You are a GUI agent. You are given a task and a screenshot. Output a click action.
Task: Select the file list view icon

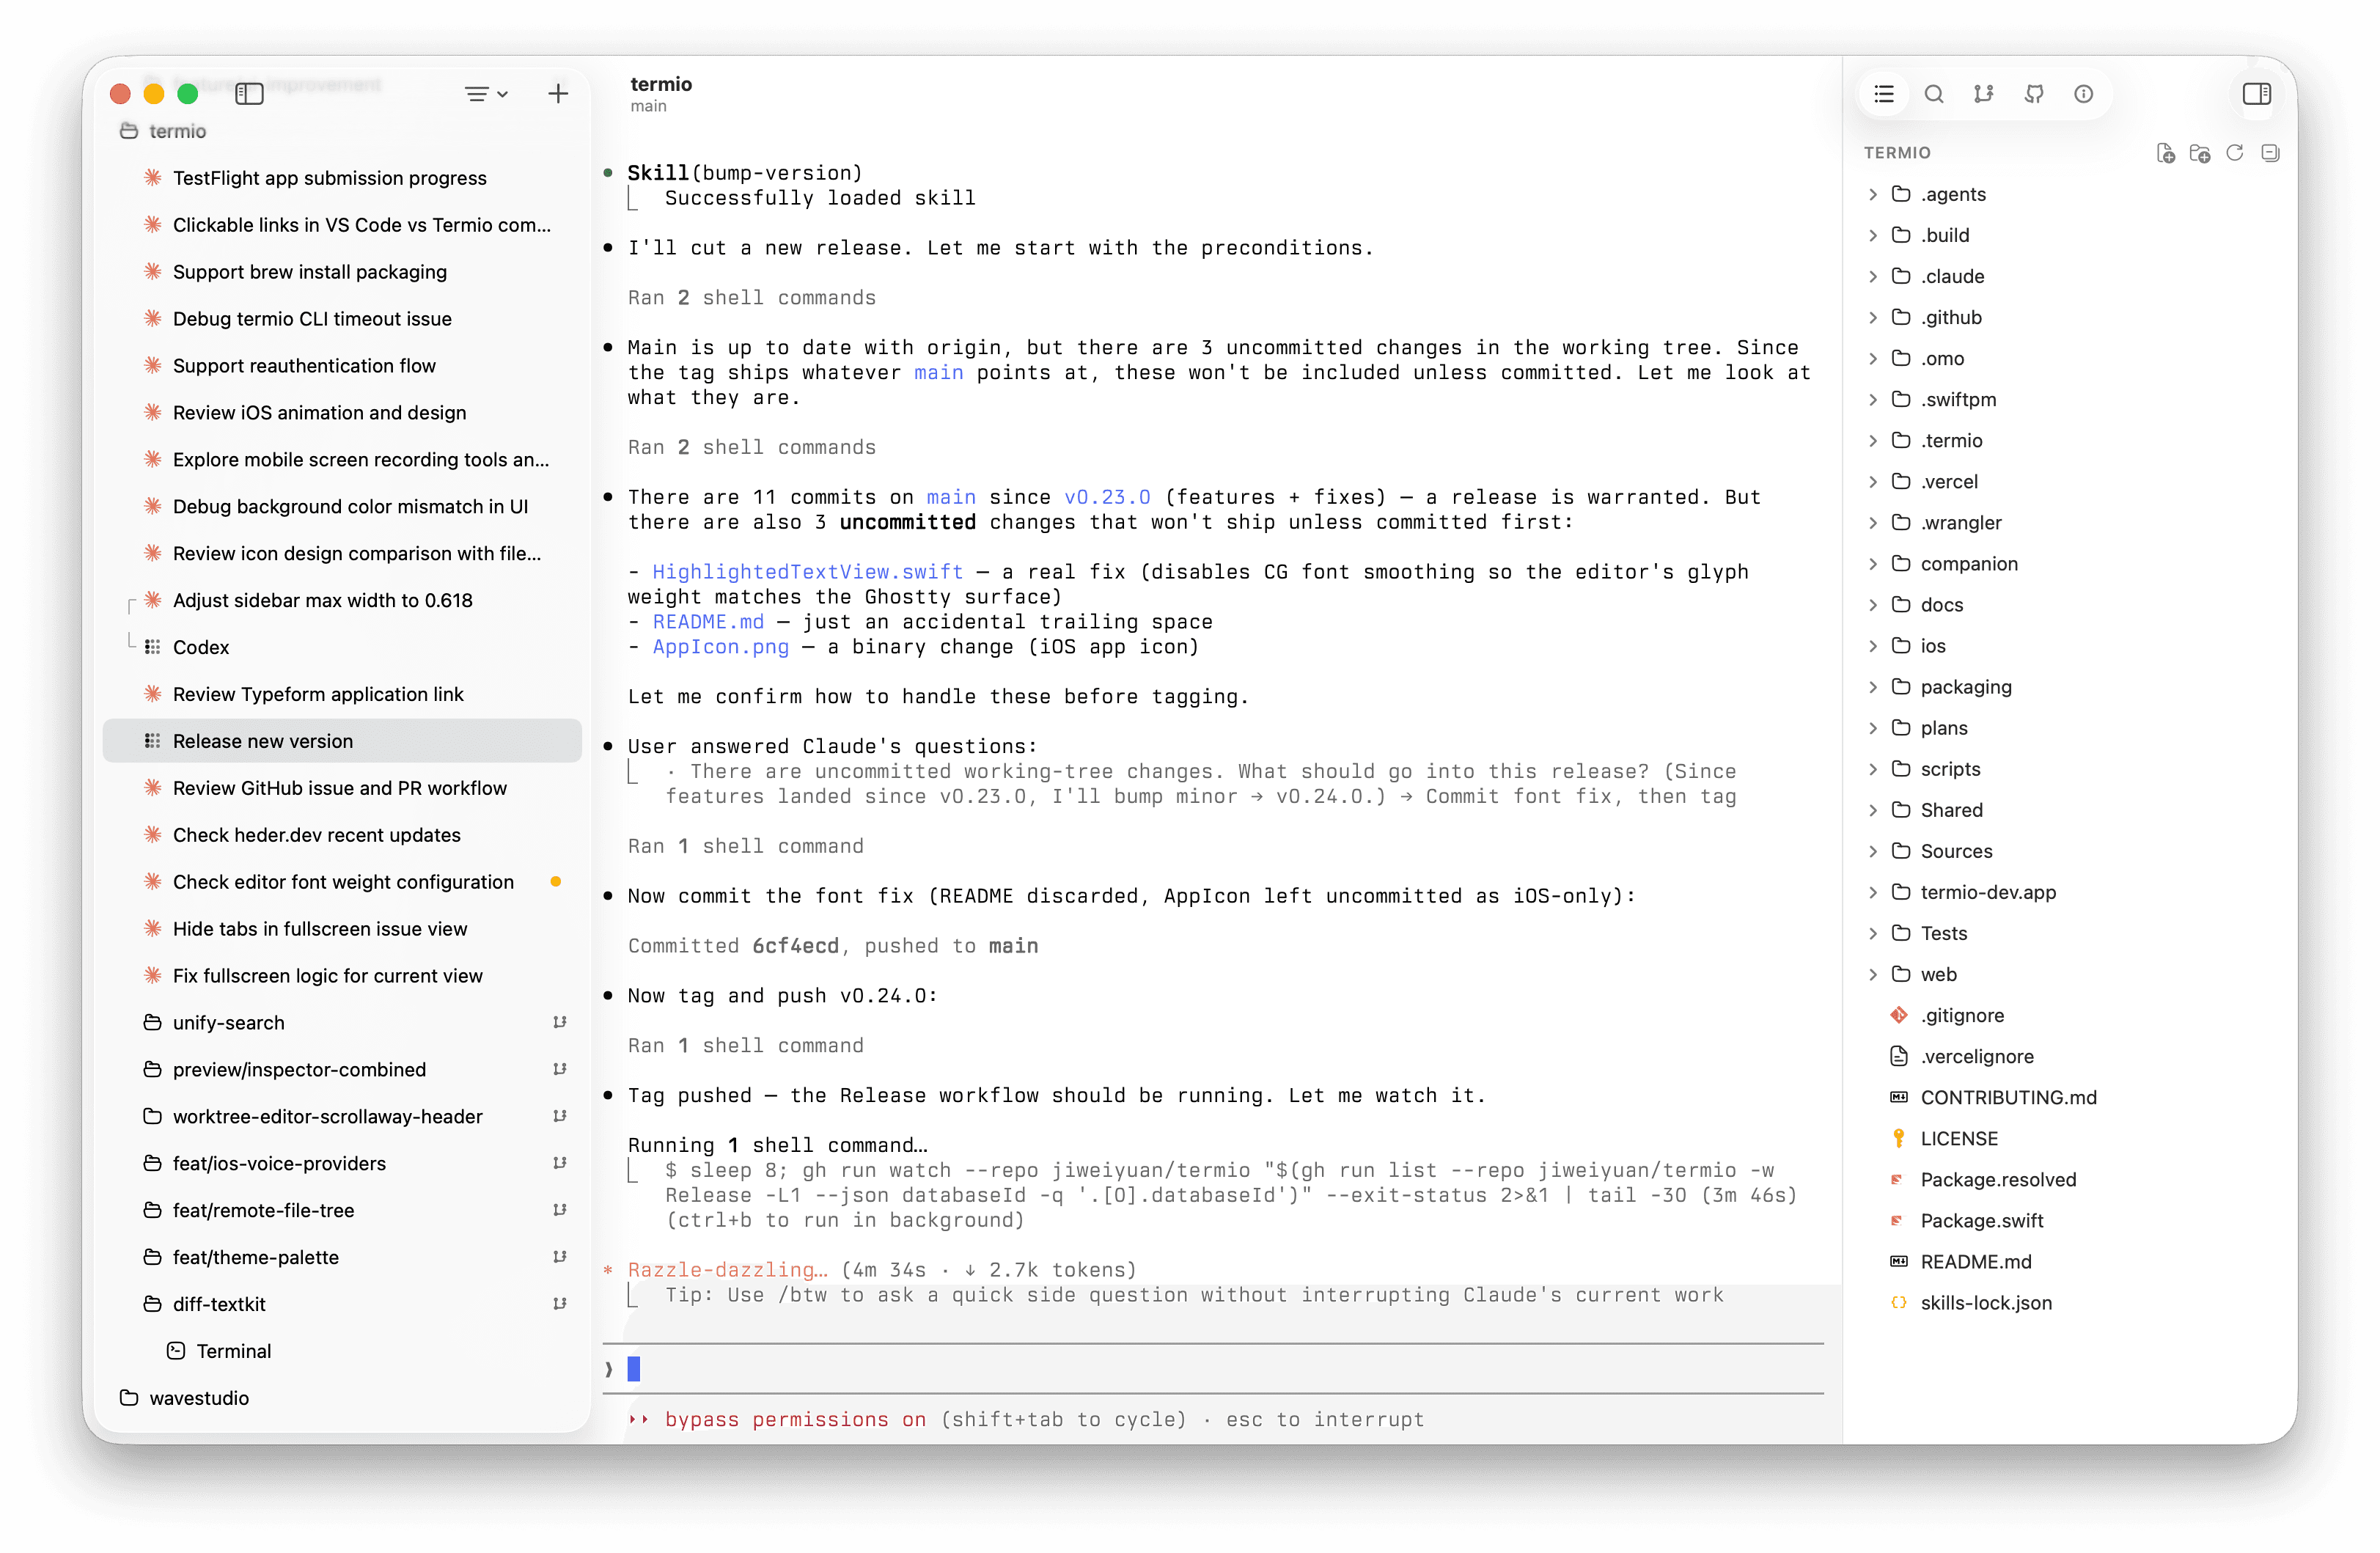(1884, 94)
